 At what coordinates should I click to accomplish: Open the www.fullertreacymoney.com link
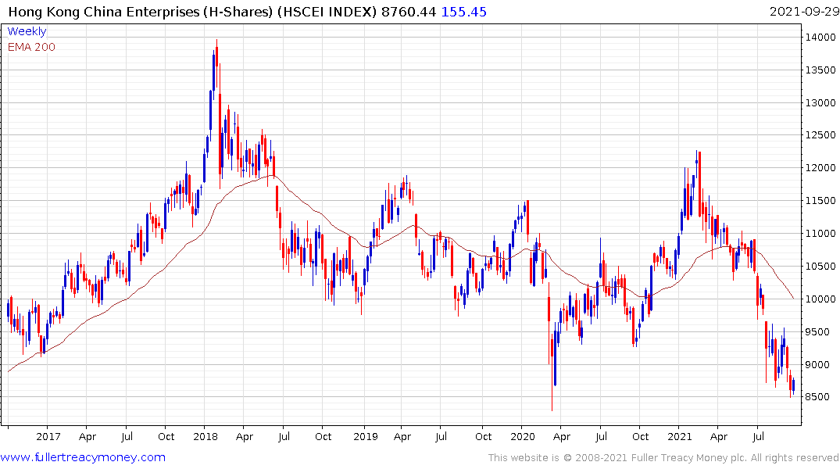[x=83, y=457]
